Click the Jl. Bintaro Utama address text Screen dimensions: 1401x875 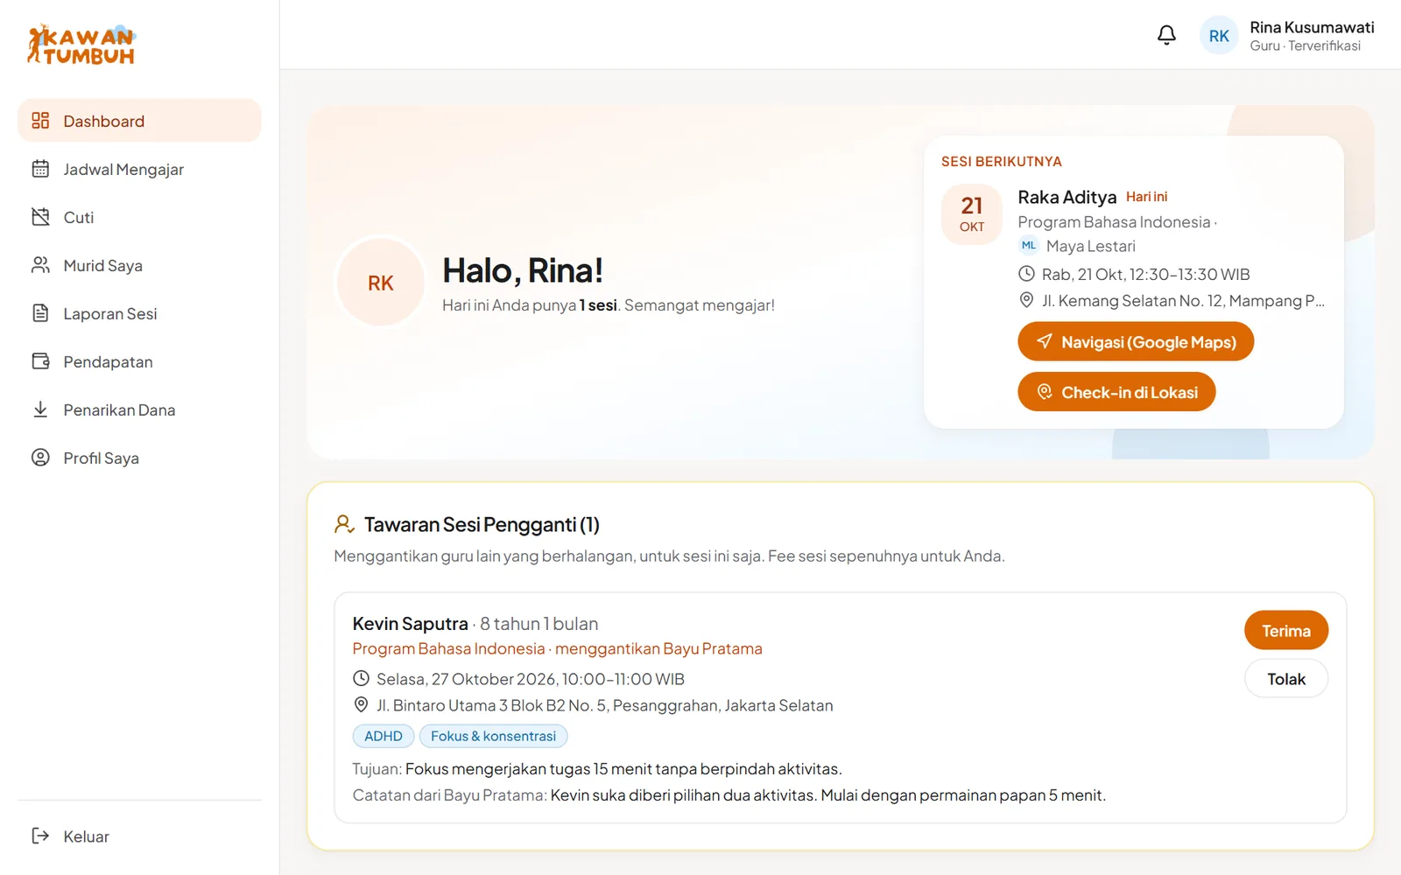pos(604,704)
